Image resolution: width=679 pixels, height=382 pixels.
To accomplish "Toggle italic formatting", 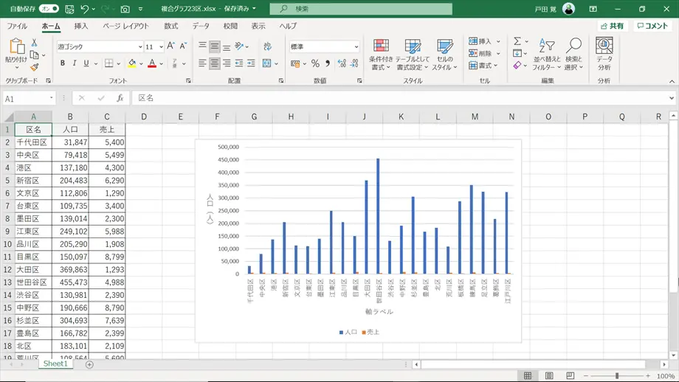I will pyautogui.click(x=75, y=63).
